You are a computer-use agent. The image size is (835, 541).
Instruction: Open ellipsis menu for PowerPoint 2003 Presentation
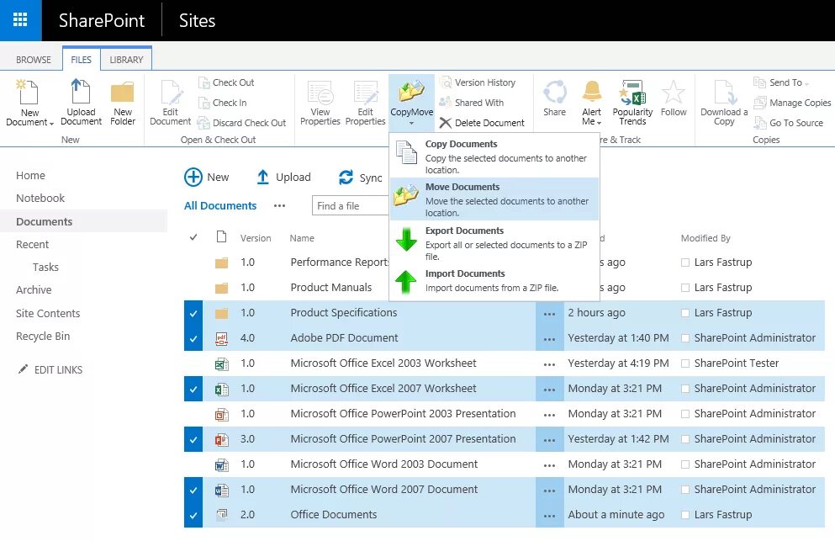pyautogui.click(x=550, y=415)
